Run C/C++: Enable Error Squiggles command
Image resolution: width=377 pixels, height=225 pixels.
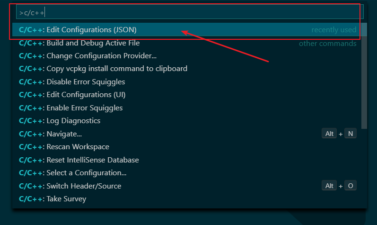[x=71, y=108]
